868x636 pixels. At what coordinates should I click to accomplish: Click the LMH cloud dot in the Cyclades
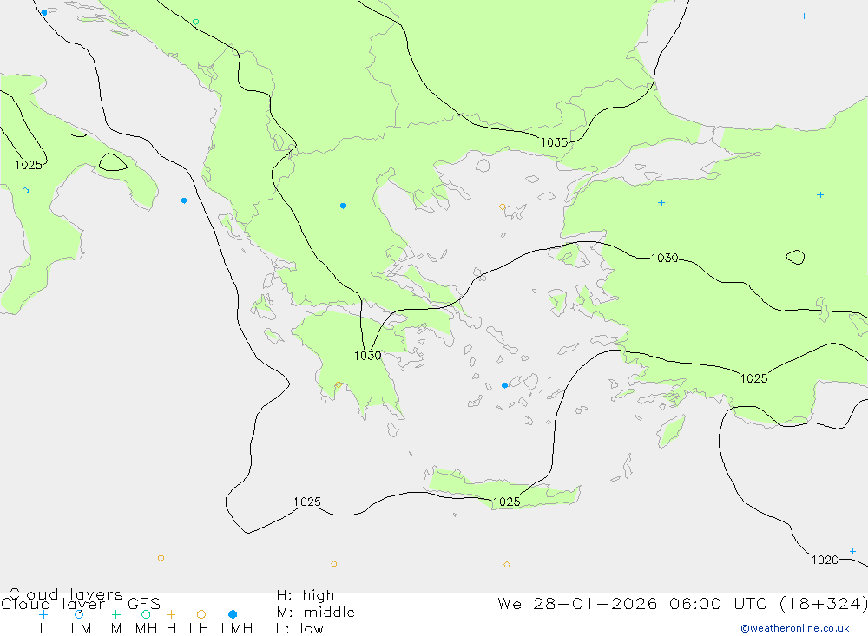click(505, 385)
